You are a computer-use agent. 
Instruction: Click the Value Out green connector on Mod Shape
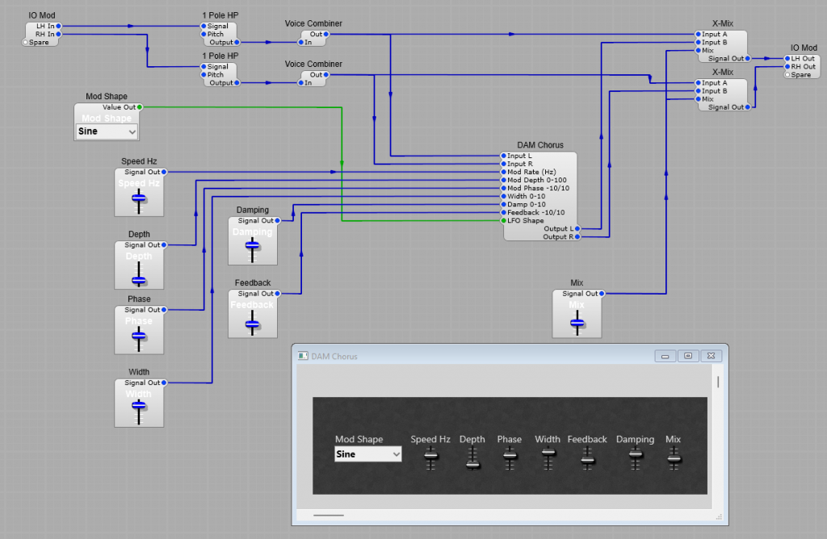click(140, 107)
